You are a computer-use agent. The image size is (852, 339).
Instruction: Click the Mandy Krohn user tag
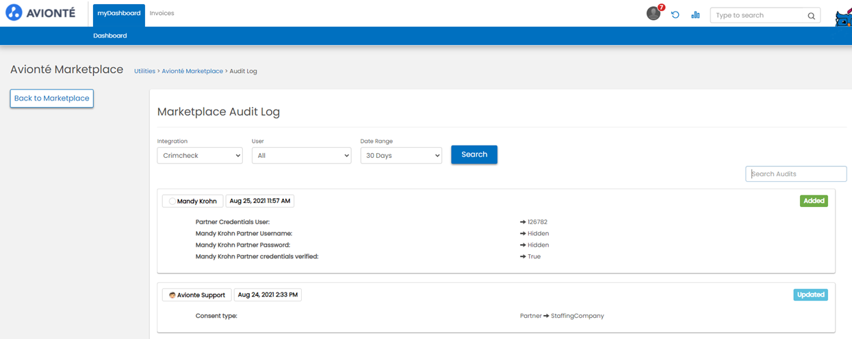click(x=192, y=201)
